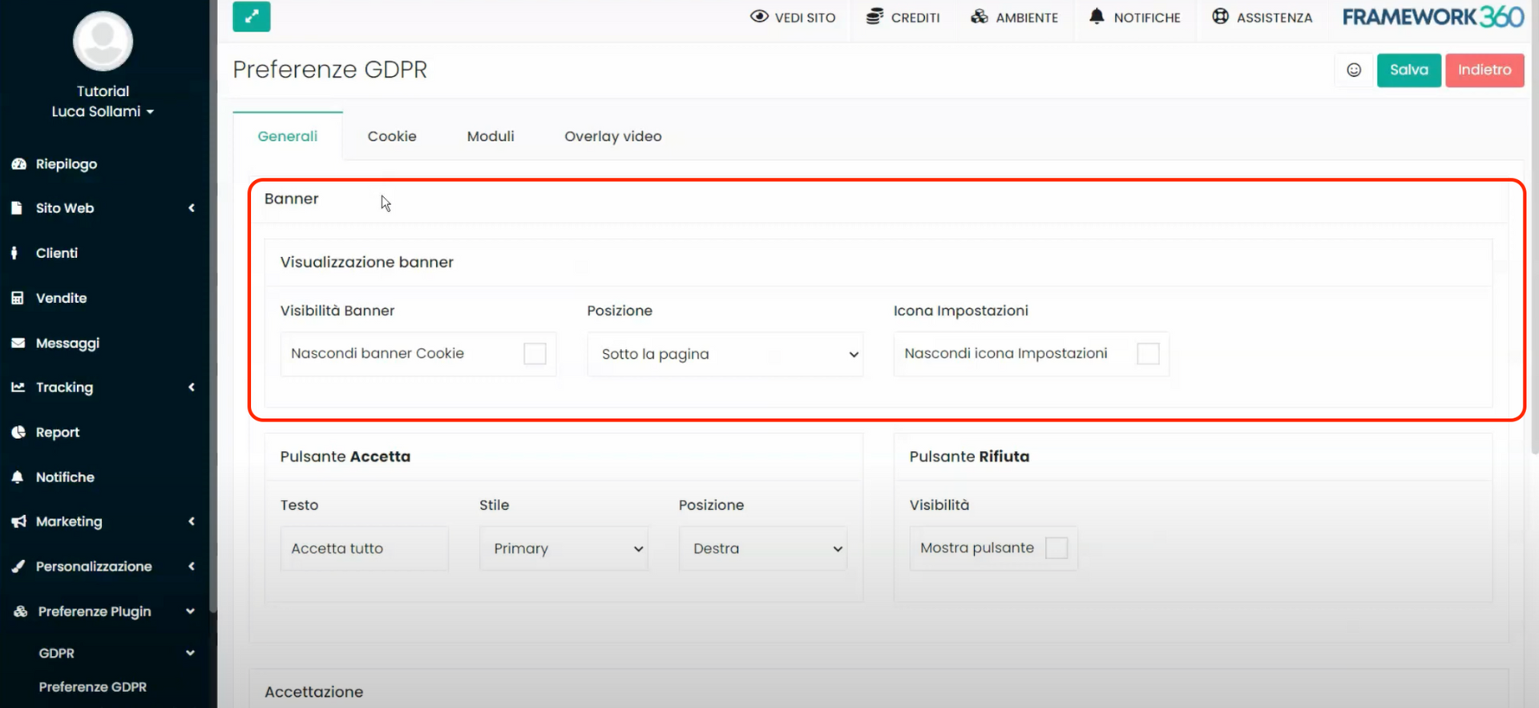
Task: Toggle Nascondi banner Cookie checkbox
Action: click(535, 353)
